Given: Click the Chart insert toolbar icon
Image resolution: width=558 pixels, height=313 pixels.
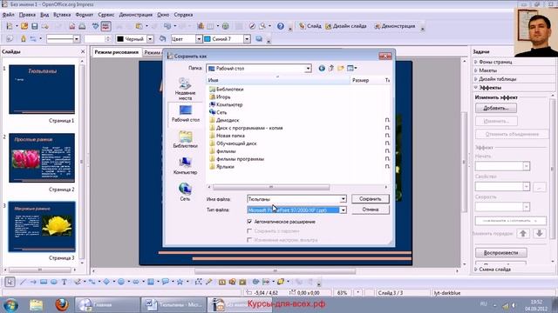Looking at the screenshot, I should coord(201,26).
